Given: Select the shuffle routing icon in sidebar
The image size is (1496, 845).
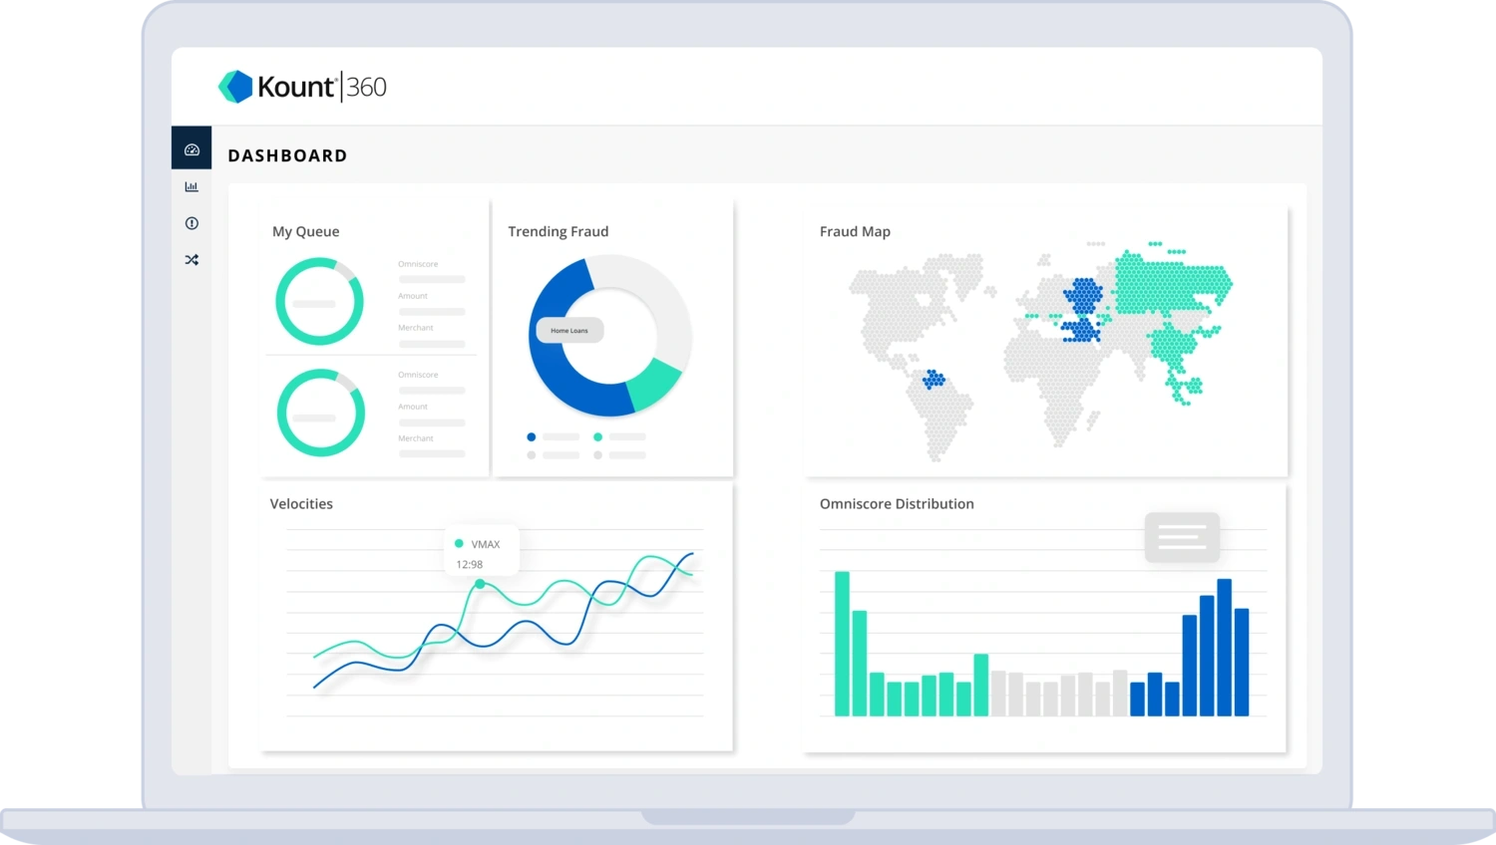Looking at the screenshot, I should [x=191, y=259].
